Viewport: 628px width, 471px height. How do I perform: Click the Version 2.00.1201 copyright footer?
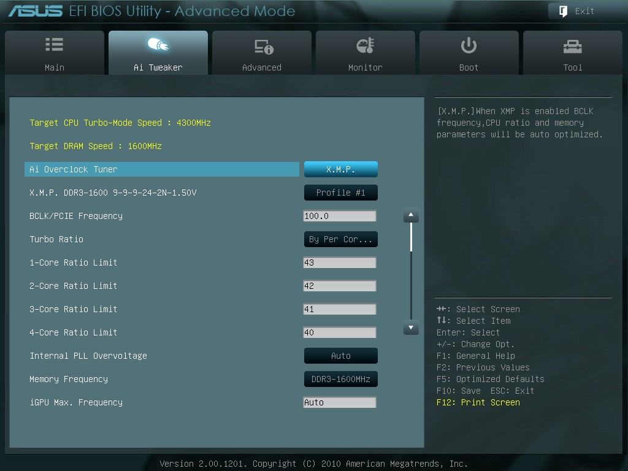(x=313, y=464)
